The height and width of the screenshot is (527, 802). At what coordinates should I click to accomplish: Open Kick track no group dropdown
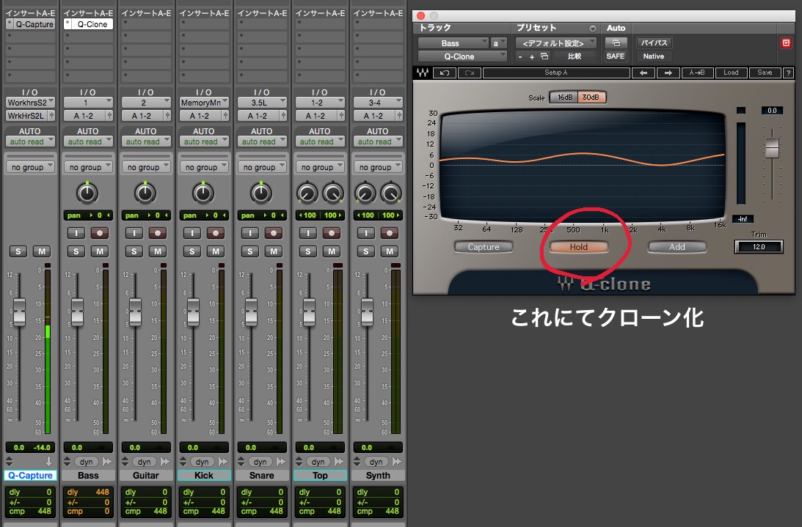pyautogui.click(x=204, y=167)
